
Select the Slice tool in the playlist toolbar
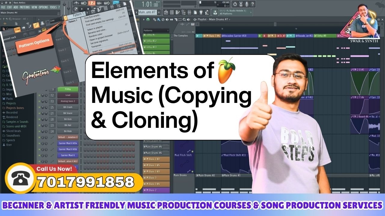(176, 19)
